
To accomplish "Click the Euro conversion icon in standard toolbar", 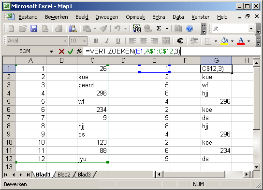I will tap(136, 28).
